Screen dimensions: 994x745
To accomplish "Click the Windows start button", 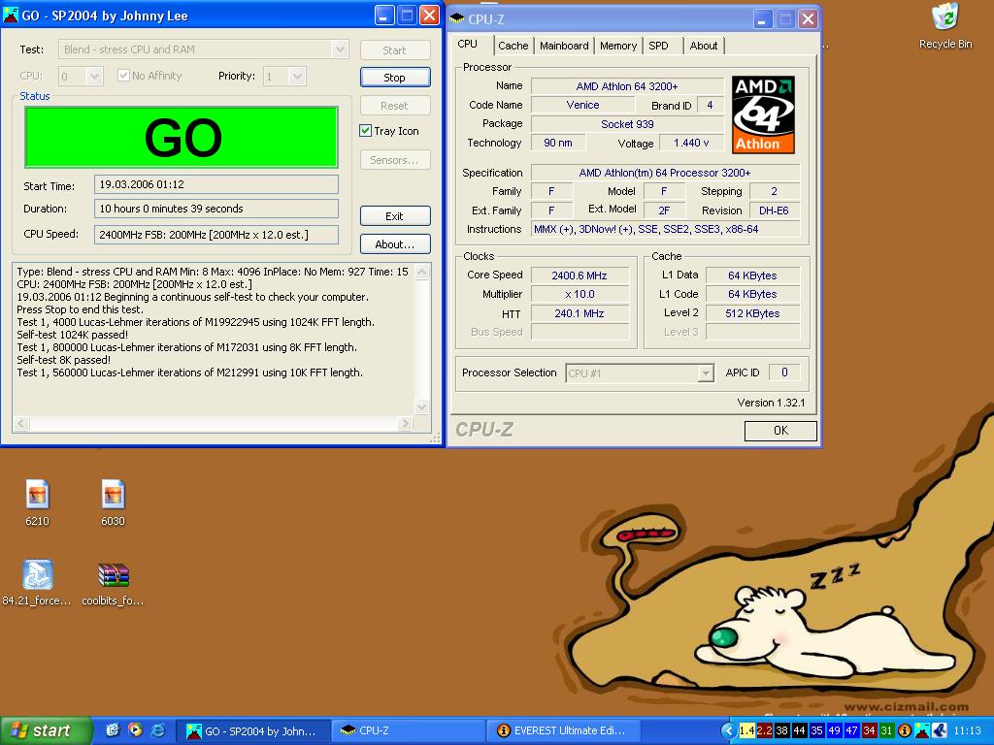I will [46, 730].
